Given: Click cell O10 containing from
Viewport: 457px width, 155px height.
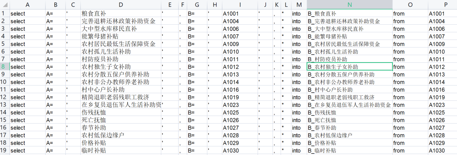Looking at the screenshot, I should pos(410,82).
